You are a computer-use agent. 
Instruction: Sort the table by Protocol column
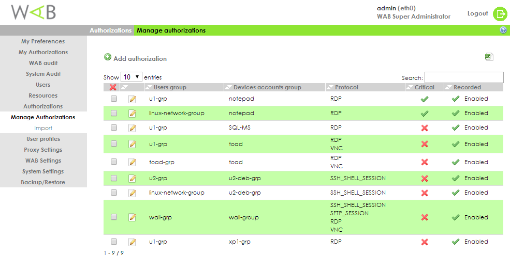(x=346, y=87)
